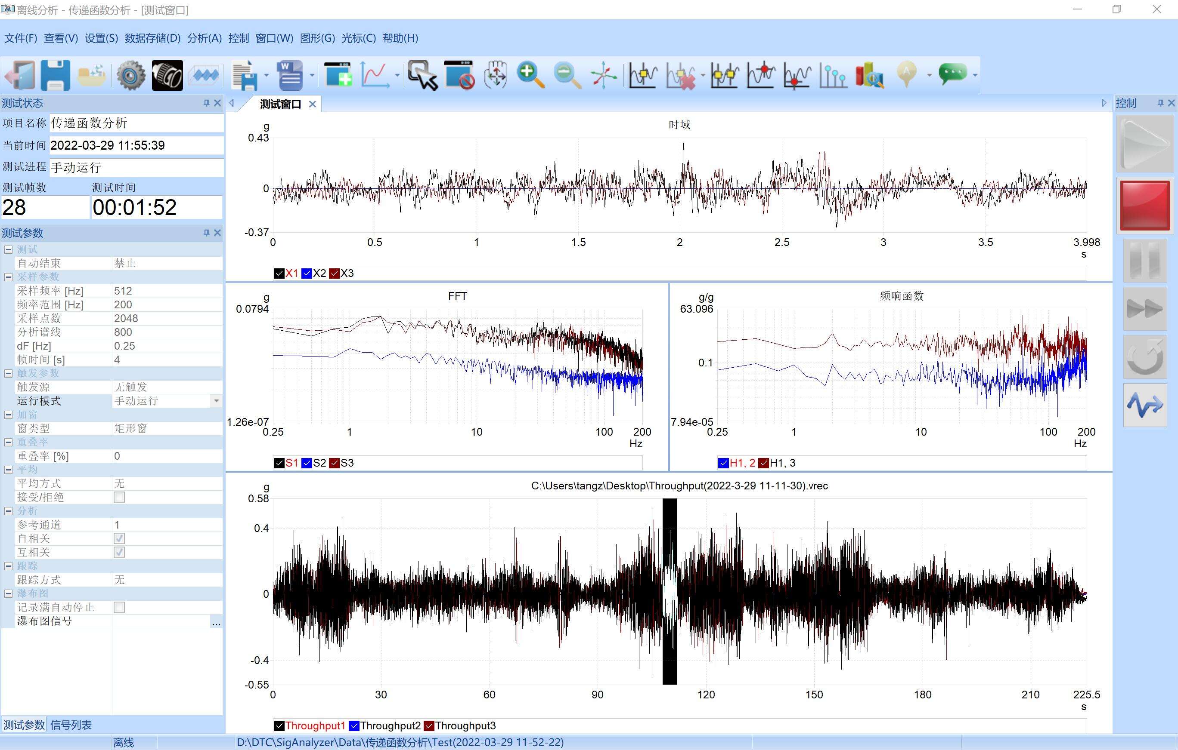Click the zoom in magnifier
Viewport: 1178px width, 750px height.
pyautogui.click(x=531, y=75)
